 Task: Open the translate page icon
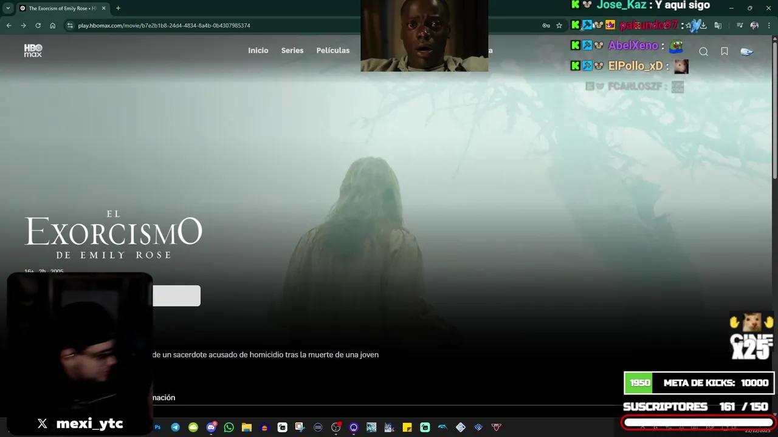[x=718, y=25]
